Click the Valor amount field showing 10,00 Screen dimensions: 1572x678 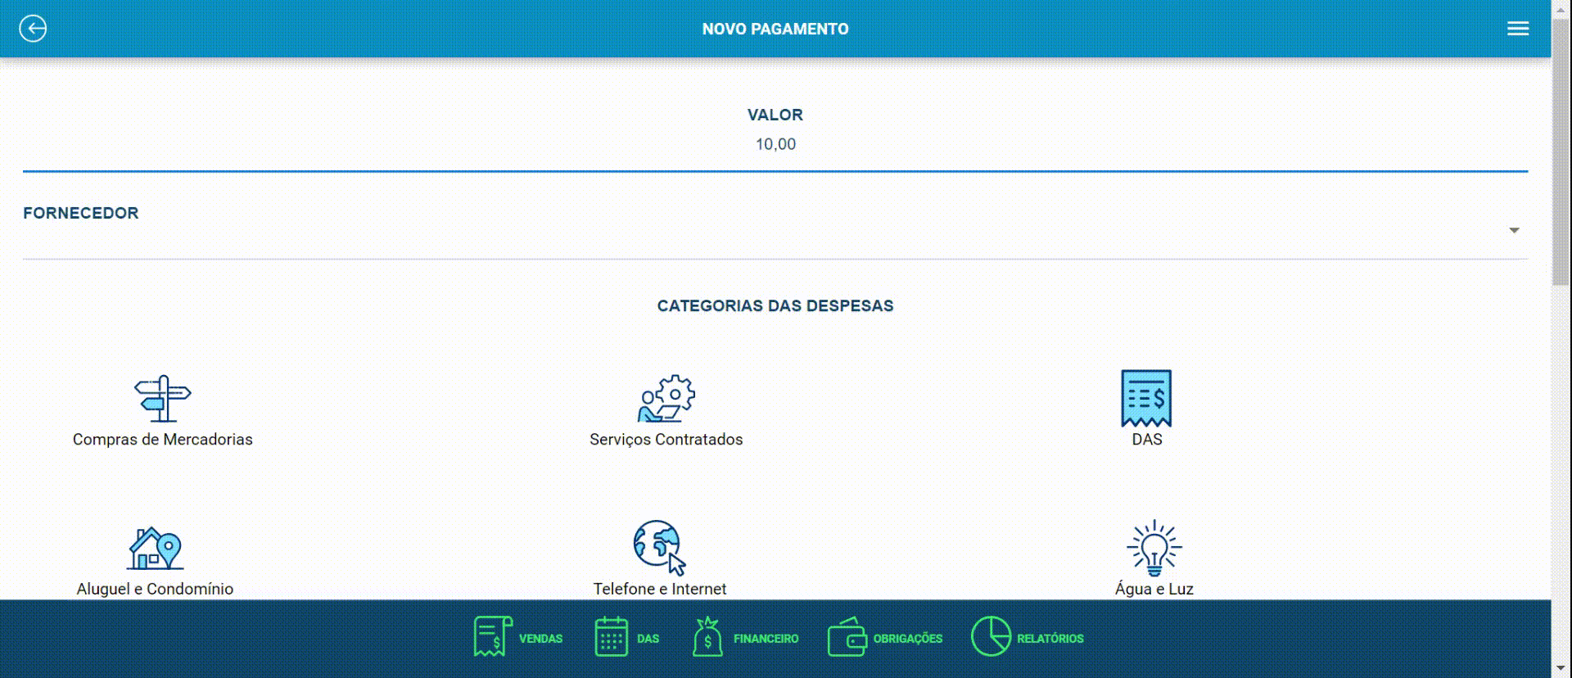point(775,144)
